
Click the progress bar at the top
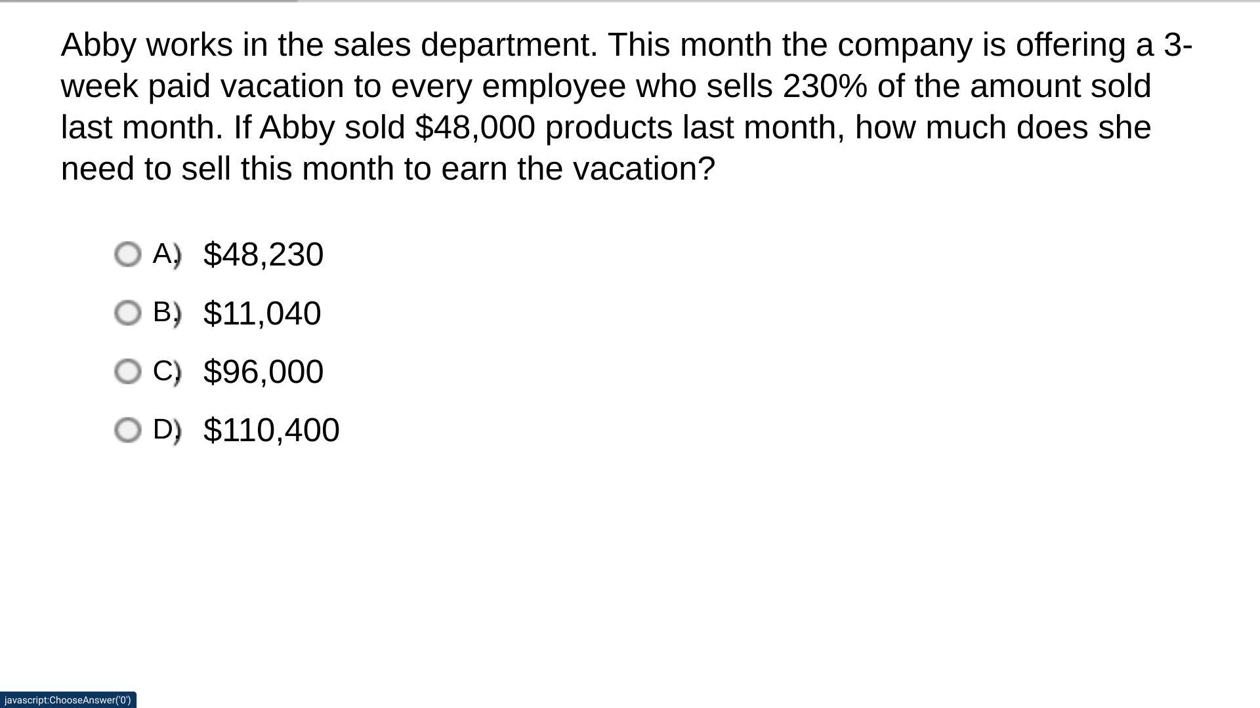(148, 1)
